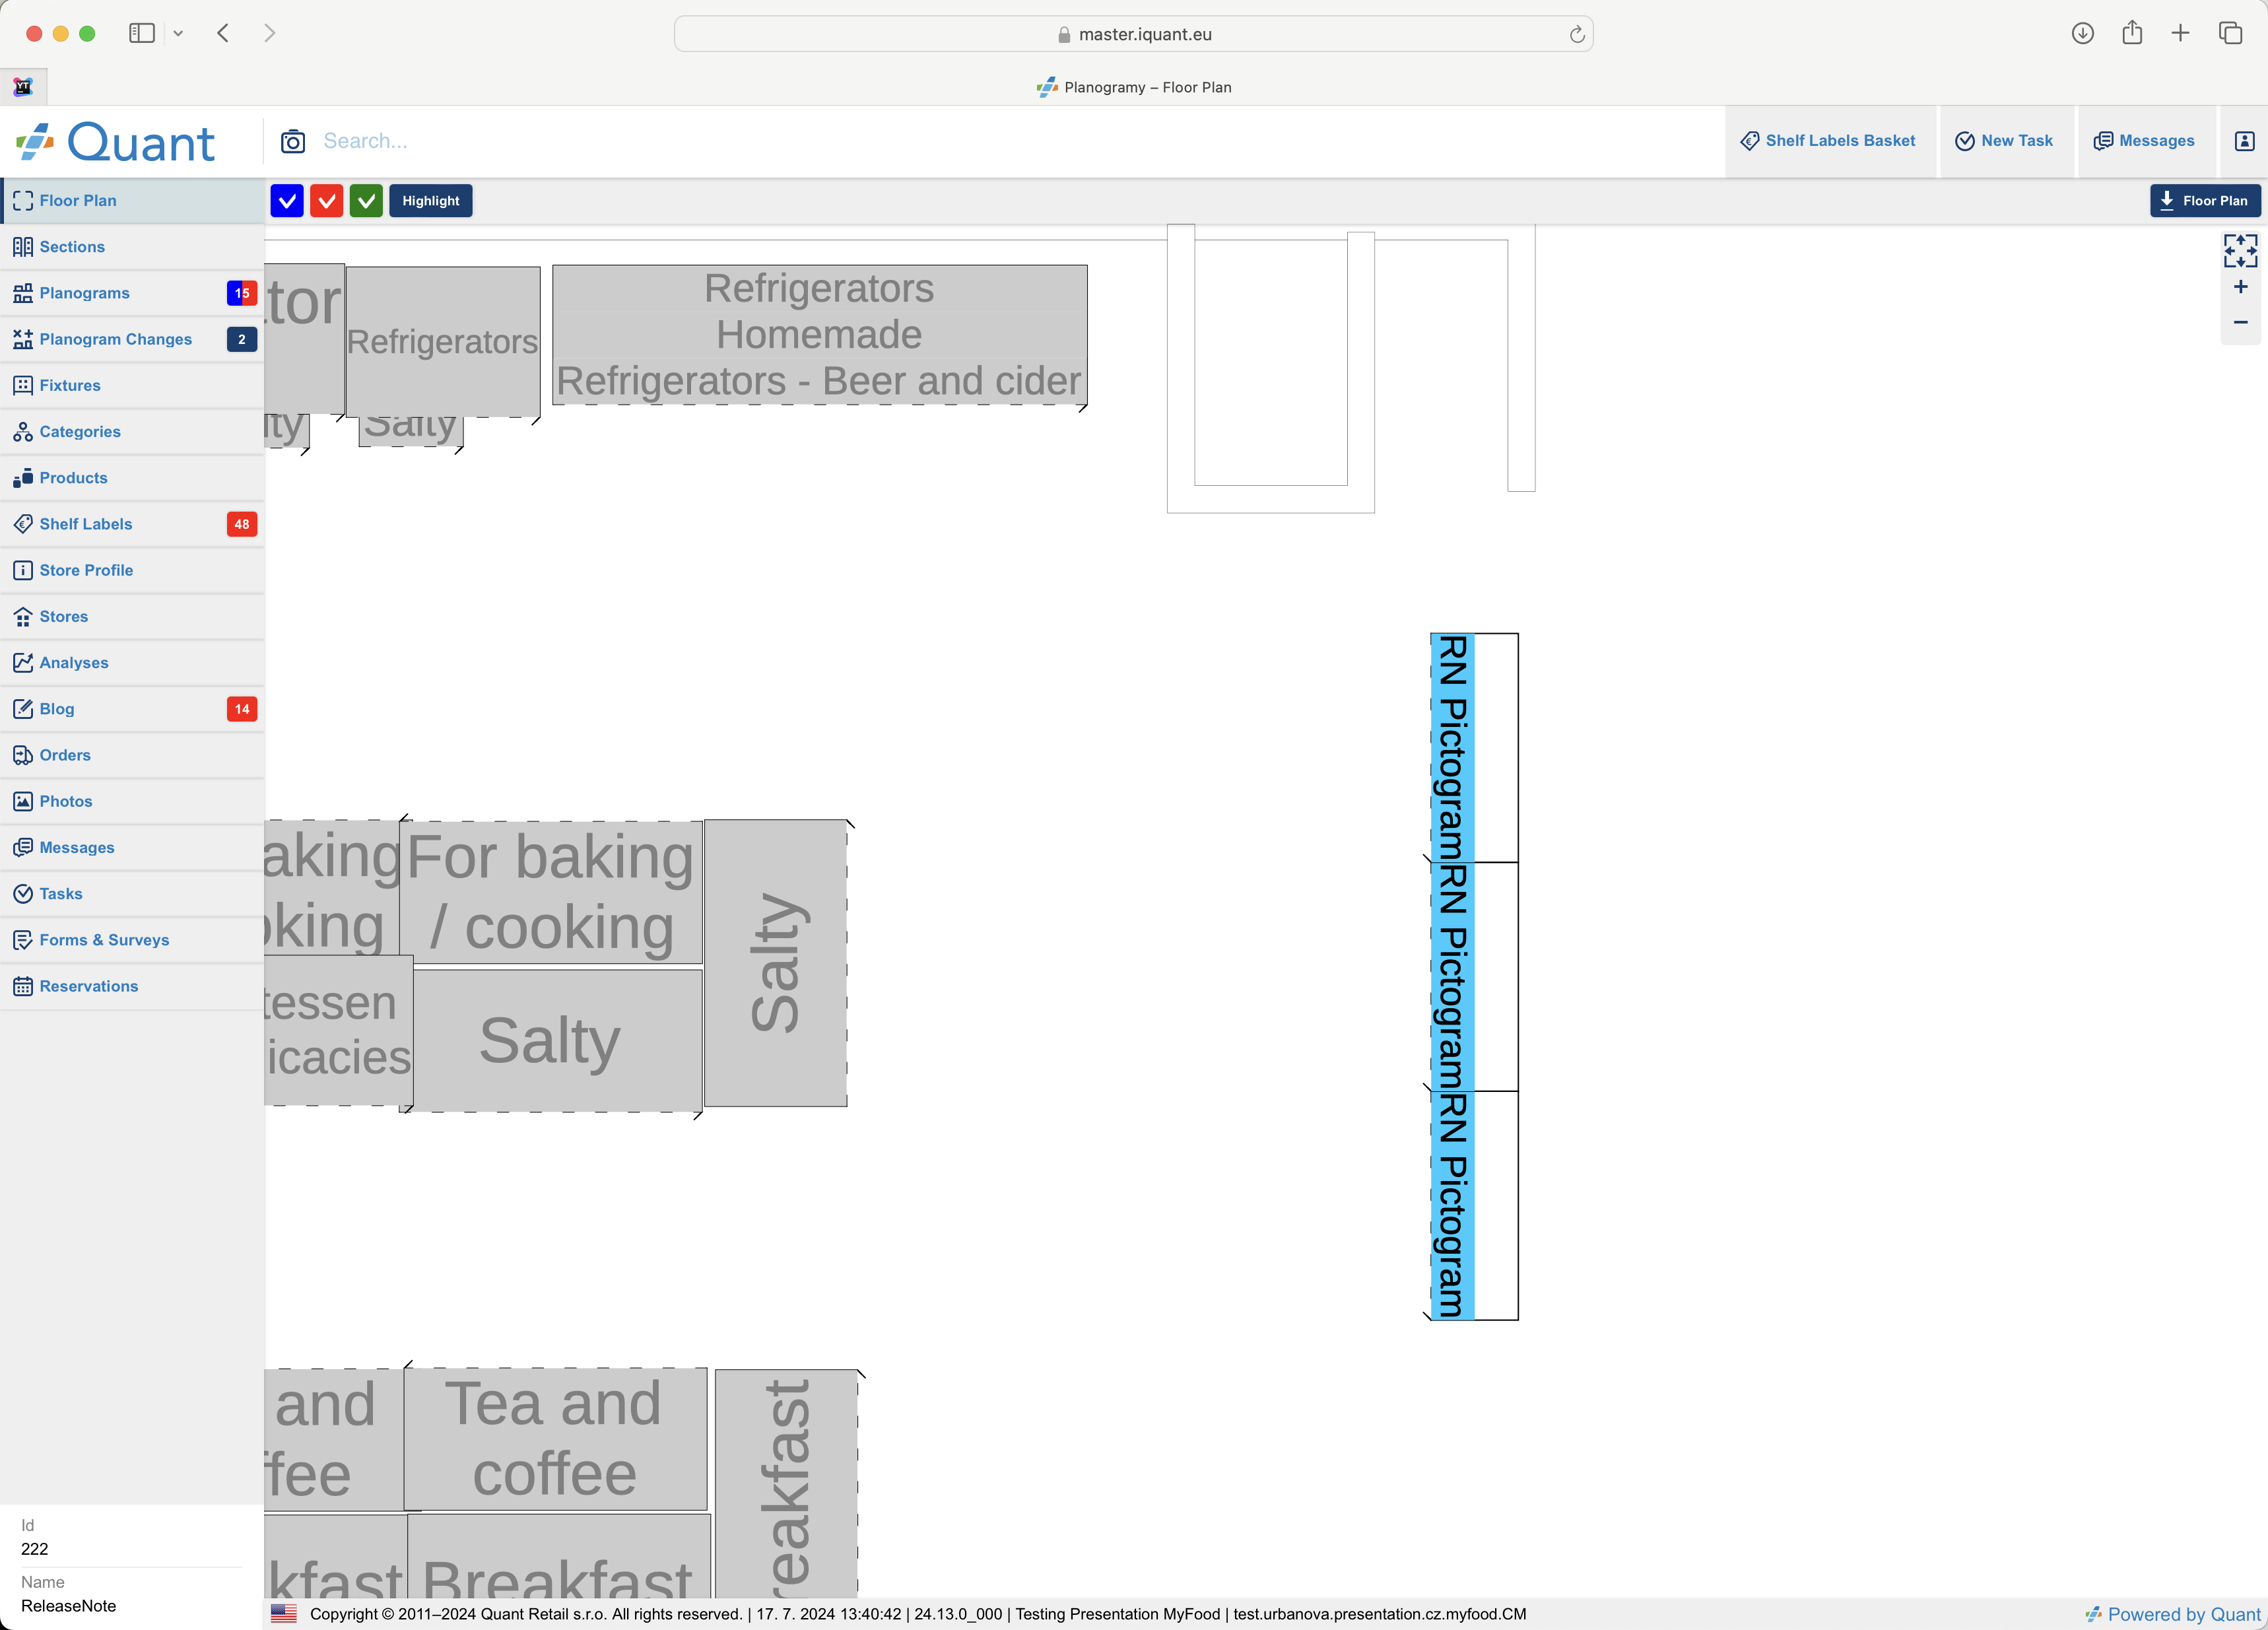Screen dimensions: 2268x1630
Task: Open Forms & Surveys menu item
Action: pyautogui.click(x=132, y=940)
